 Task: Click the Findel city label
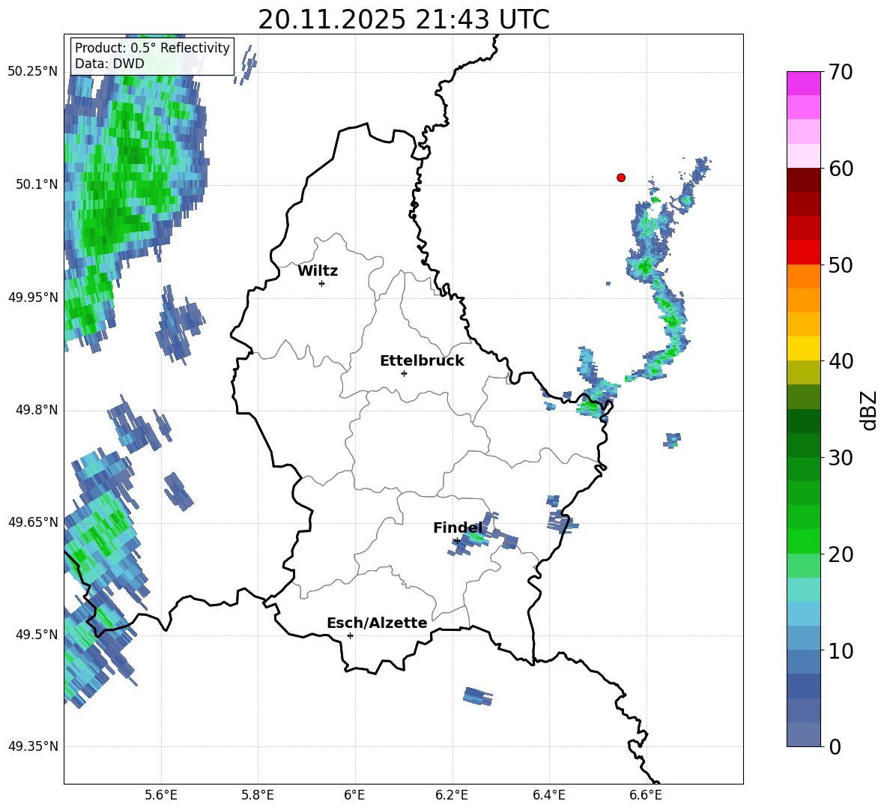click(x=458, y=528)
